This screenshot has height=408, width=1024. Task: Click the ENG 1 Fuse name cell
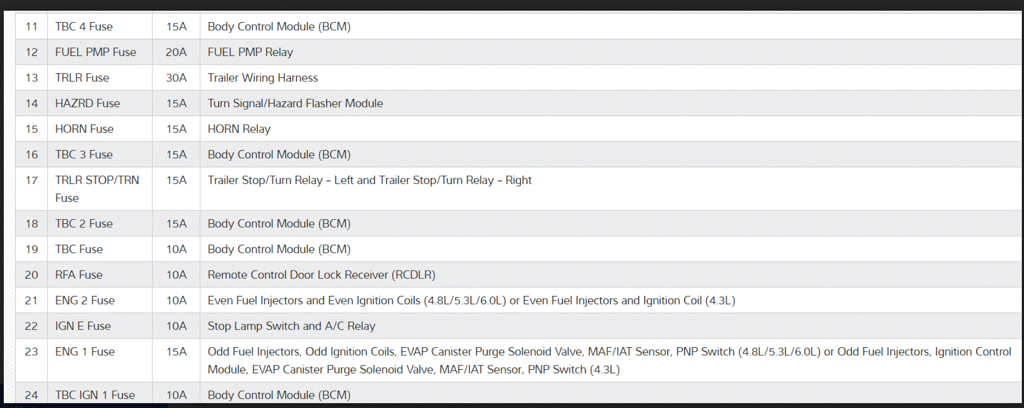pos(85,351)
